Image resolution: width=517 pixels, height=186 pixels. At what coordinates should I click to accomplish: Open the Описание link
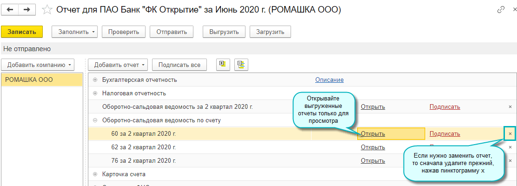click(329, 80)
